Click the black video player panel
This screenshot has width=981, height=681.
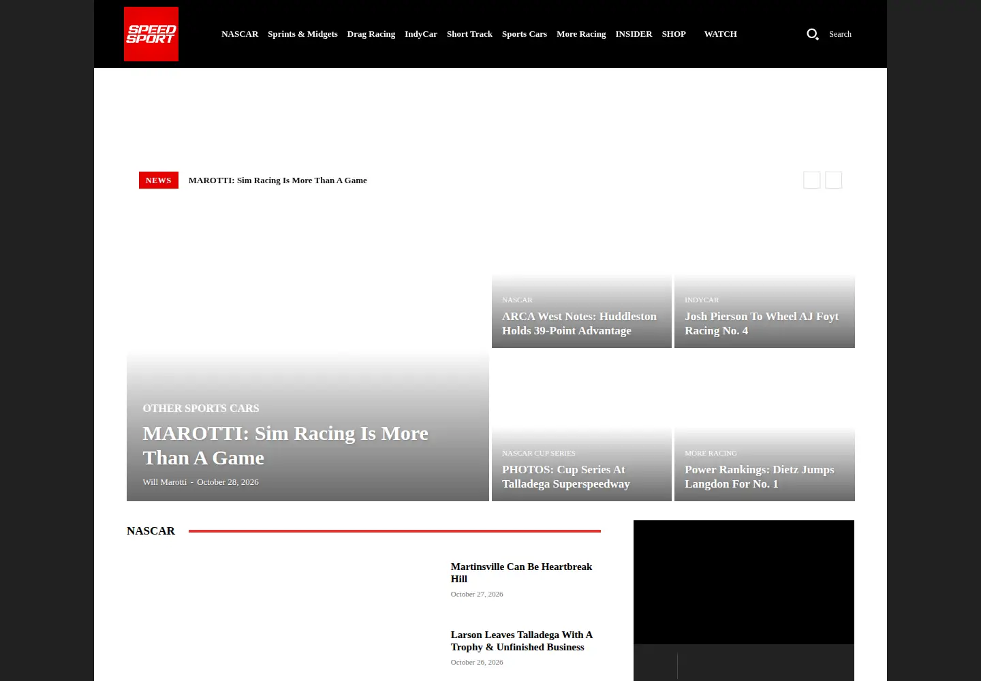tap(744, 582)
